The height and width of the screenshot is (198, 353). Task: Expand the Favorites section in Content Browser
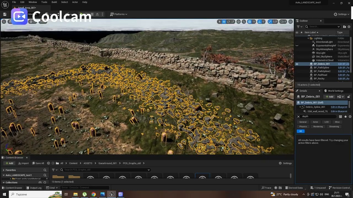point(4,170)
